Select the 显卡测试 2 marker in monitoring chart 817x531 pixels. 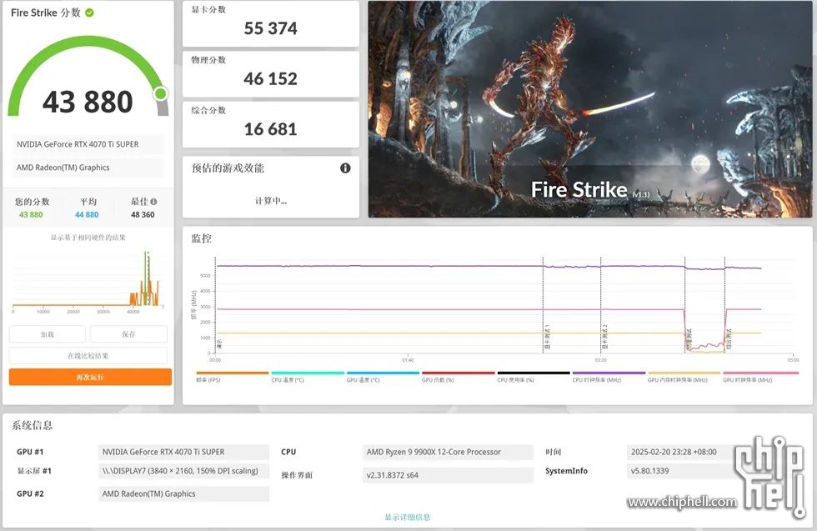click(x=604, y=337)
